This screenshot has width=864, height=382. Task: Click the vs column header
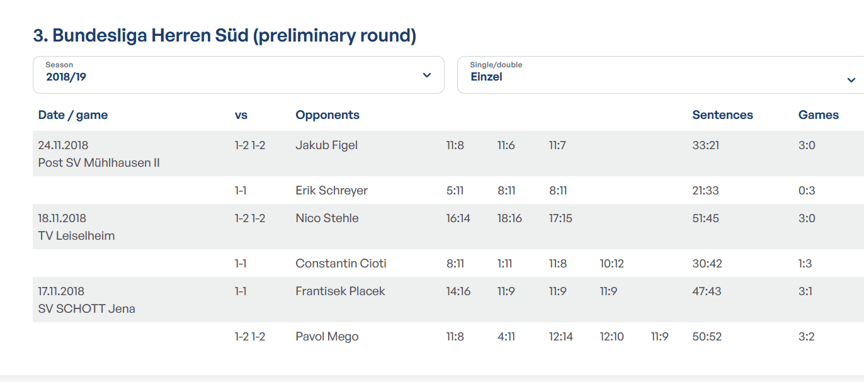(241, 115)
